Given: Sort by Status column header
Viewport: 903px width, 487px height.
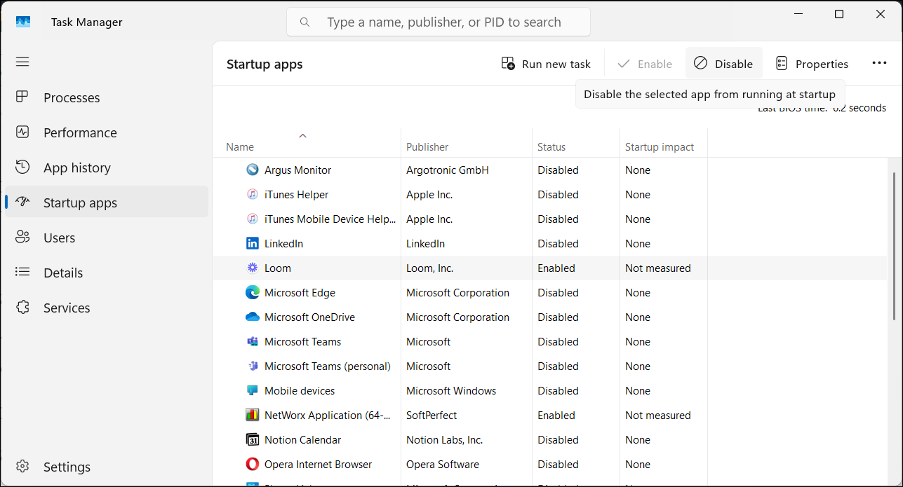Looking at the screenshot, I should pos(551,147).
